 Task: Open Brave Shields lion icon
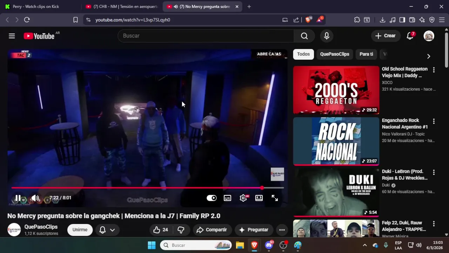(308, 20)
